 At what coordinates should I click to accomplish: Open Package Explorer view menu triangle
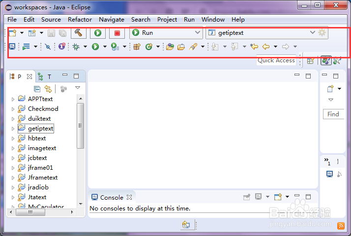tap(78, 88)
